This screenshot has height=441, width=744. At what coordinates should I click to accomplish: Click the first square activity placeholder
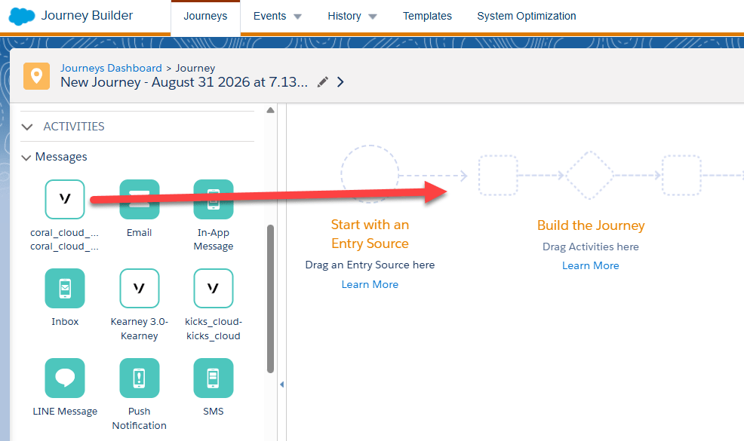498,175
